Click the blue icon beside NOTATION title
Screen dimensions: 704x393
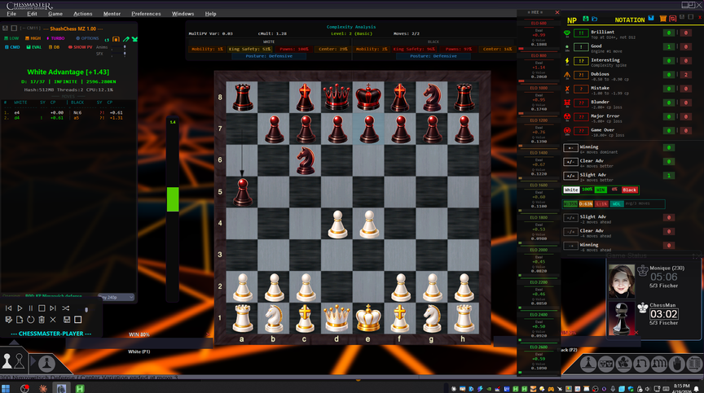click(651, 18)
